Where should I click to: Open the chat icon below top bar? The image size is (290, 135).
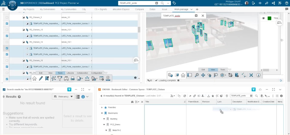tap(287, 9)
